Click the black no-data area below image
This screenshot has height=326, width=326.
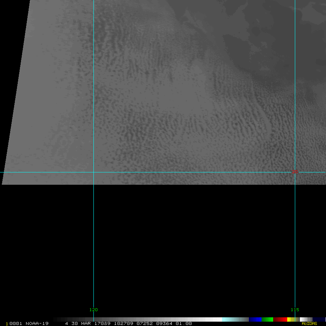tap(163, 246)
